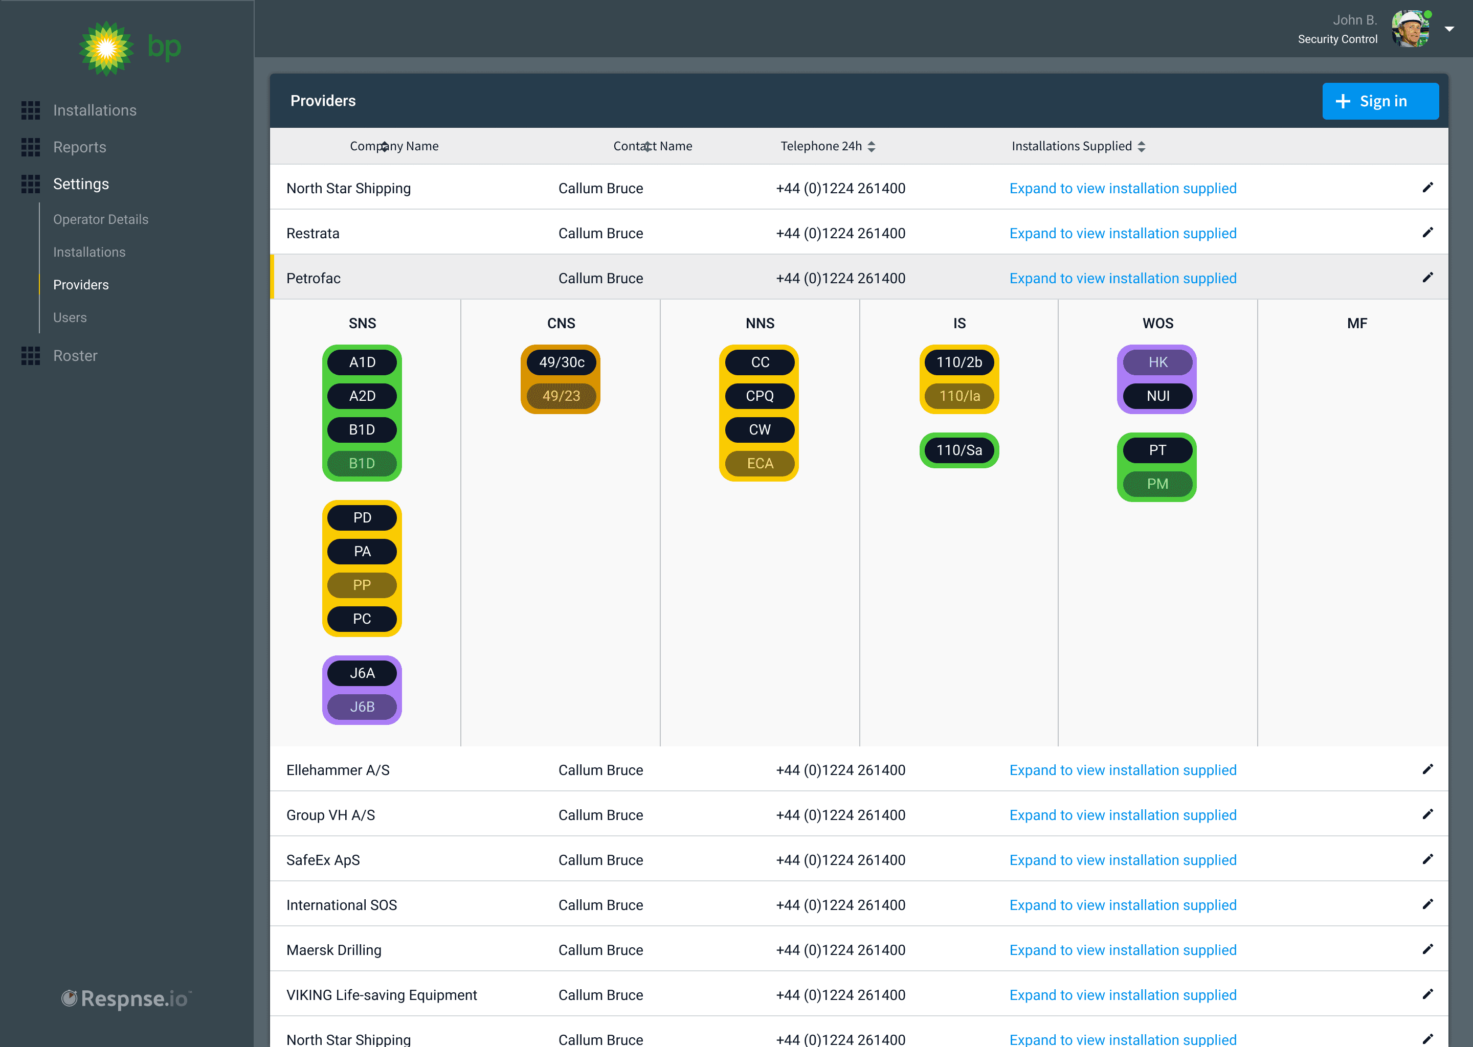Click the edit pencil on the Petrofac row
The width and height of the screenshot is (1473, 1047).
pyautogui.click(x=1427, y=278)
